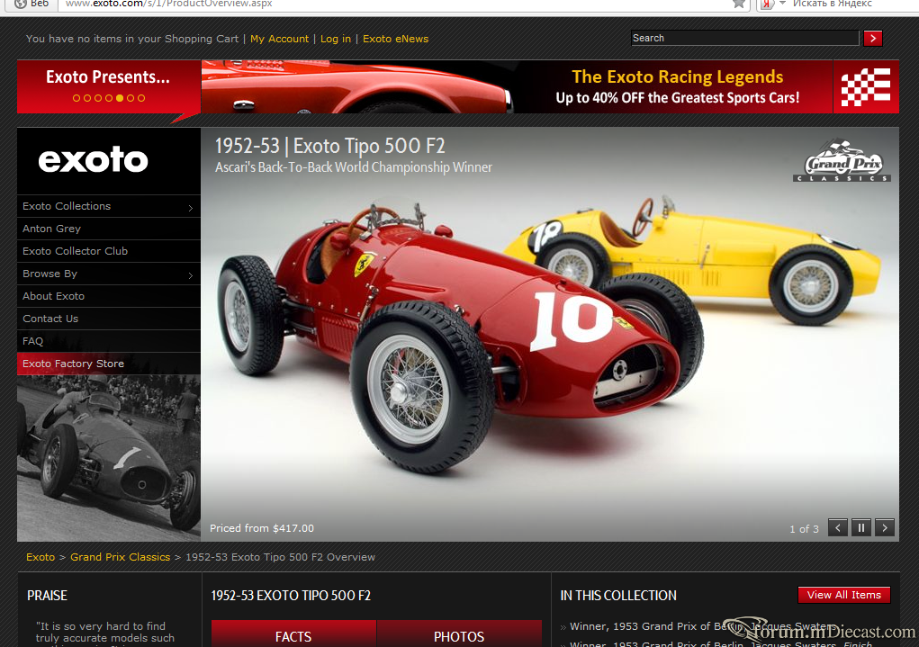The image size is (919, 647).
Task: Select sixth banner dot indicator
Action: [x=131, y=98]
